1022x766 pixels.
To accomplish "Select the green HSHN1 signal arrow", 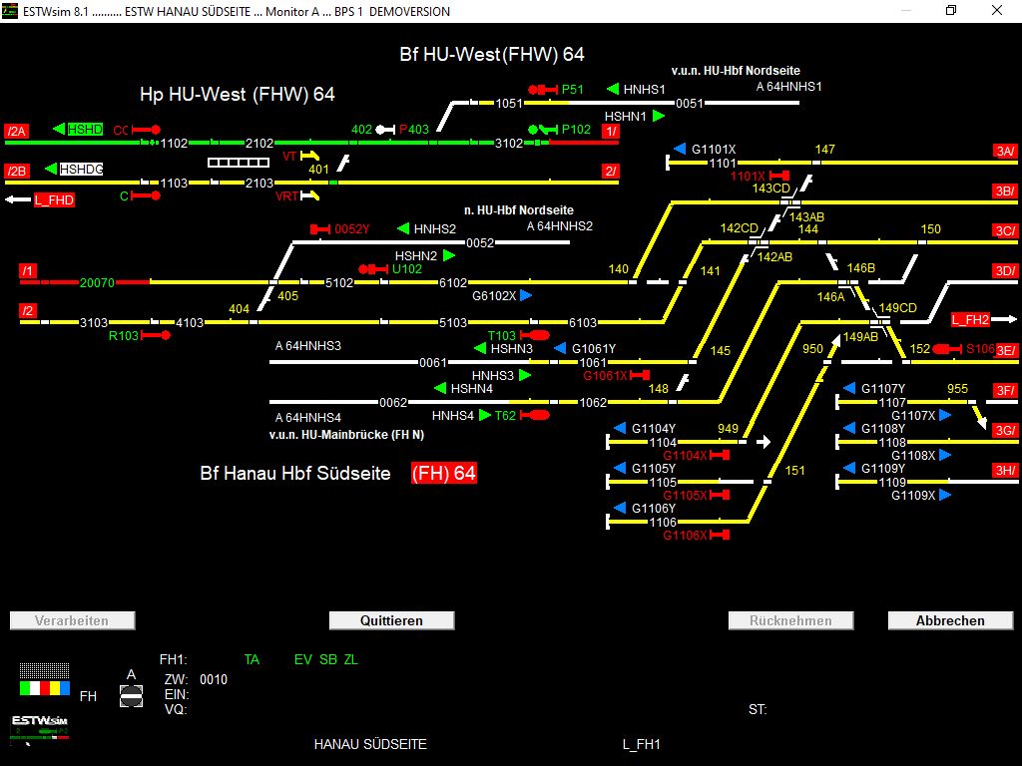I will tap(656, 116).
